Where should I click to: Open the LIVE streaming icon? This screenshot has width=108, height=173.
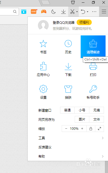pyautogui.click(x=34, y=11)
